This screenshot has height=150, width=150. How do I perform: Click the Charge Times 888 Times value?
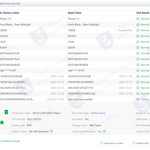click(95, 125)
